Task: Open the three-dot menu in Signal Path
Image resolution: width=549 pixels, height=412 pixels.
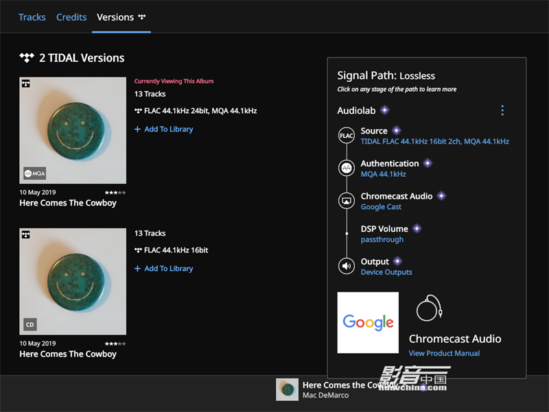Action: coord(502,110)
